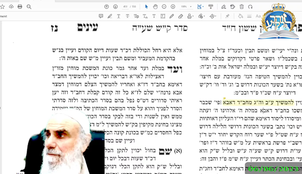The height and width of the screenshot is (174, 302).
Task: Select the highlighter text tool
Action: 110,16
